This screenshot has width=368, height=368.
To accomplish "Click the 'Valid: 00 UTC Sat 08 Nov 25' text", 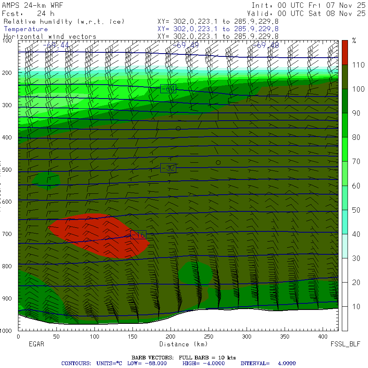I will click(x=306, y=13).
